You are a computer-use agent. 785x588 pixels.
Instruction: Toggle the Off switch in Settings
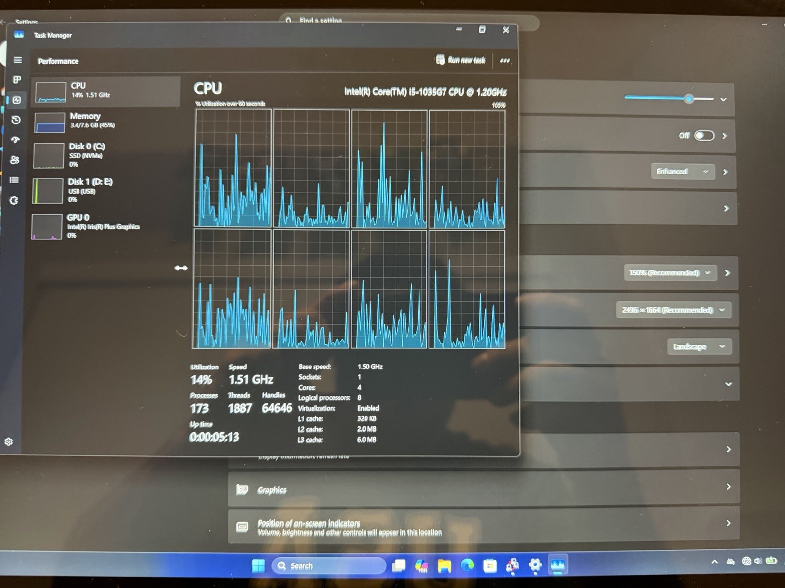click(704, 136)
